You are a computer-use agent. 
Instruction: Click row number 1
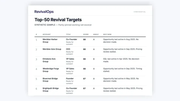[36, 40]
